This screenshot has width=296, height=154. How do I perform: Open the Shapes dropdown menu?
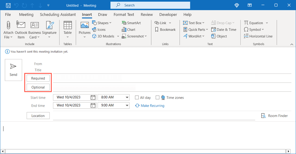coord(100,23)
